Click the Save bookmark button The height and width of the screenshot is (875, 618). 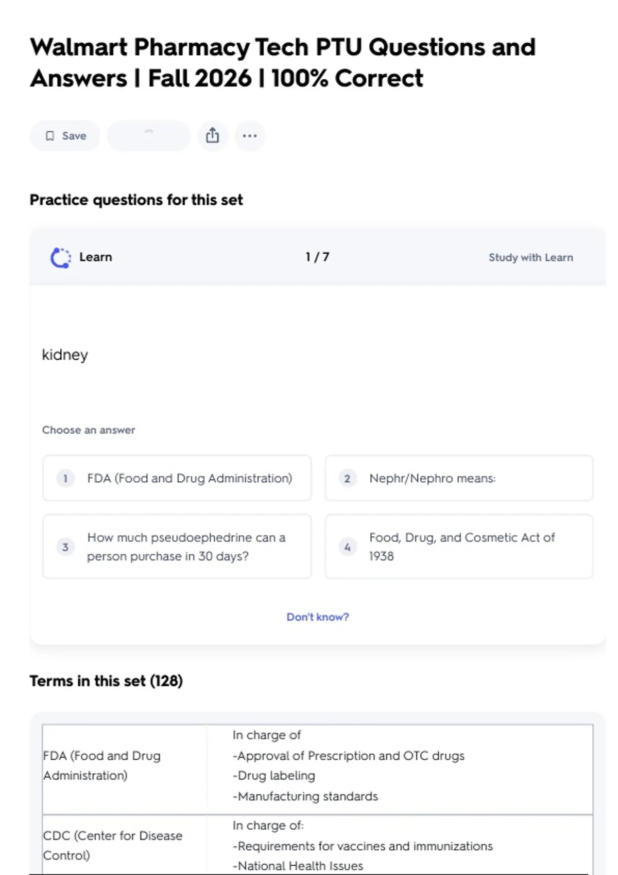pos(65,136)
